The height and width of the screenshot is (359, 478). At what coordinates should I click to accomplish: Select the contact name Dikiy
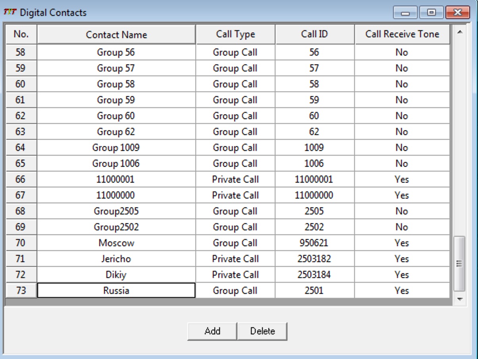(x=116, y=274)
